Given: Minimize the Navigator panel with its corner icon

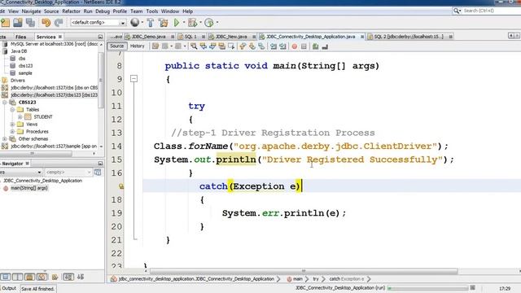Looking at the screenshot, I should tap(100, 164).
